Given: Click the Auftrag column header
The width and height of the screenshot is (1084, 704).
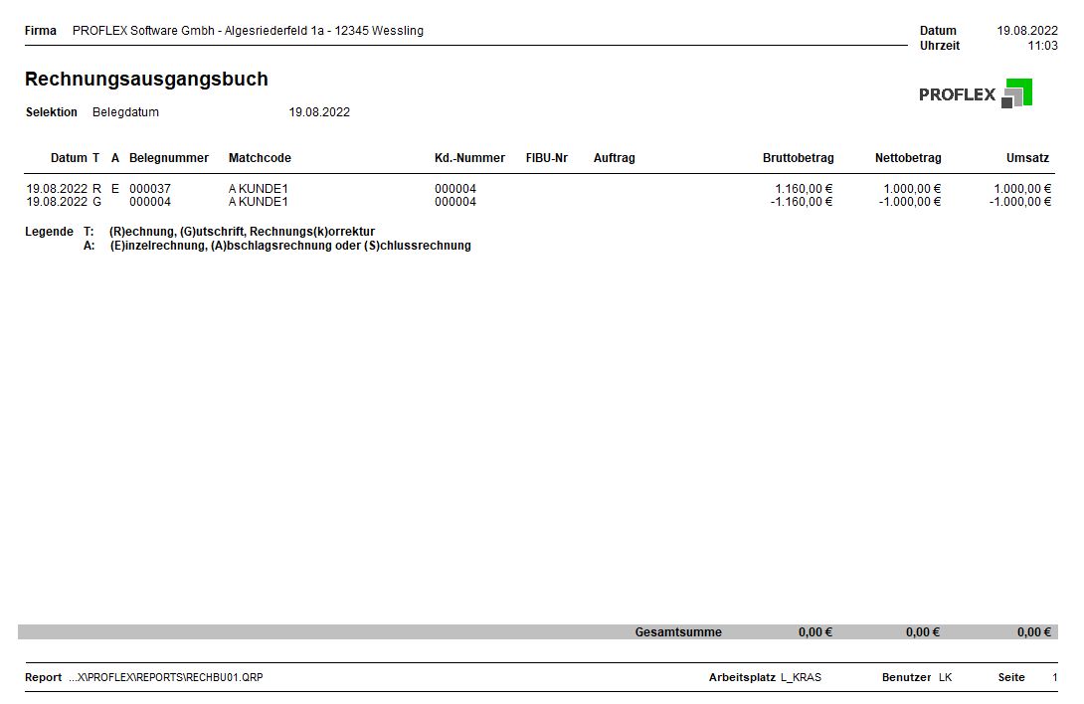Looking at the screenshot, I should (614, 158).
